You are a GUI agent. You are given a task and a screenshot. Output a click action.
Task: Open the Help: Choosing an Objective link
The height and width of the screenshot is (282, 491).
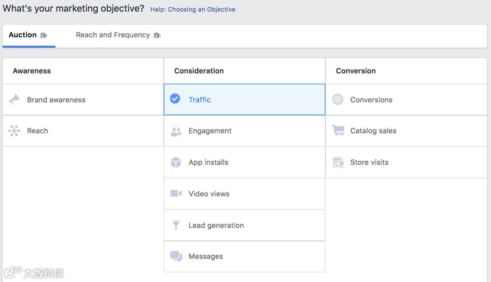pyautogui.click(x=193, y=9)
